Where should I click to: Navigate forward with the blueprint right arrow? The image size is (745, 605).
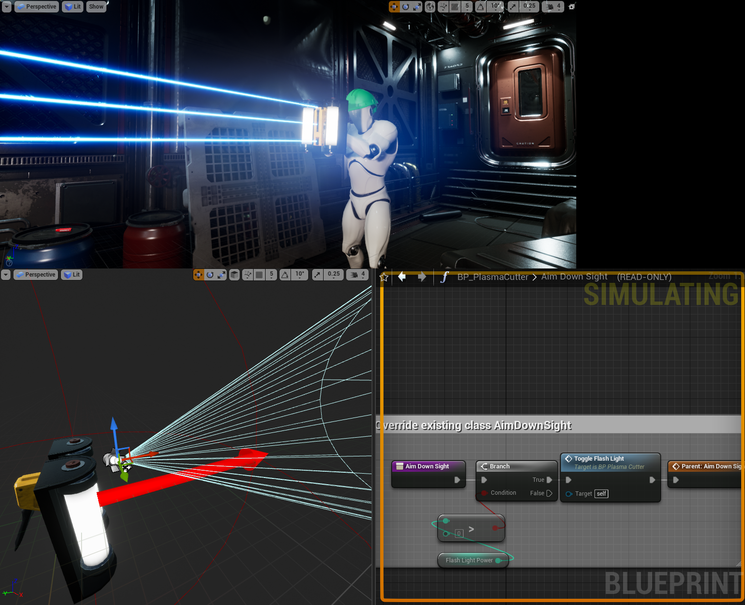tap(422, 277)
